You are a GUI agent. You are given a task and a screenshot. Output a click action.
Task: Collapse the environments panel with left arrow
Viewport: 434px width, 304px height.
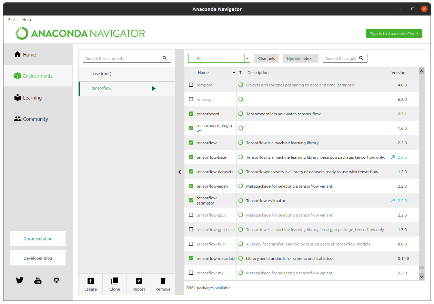pyautogui.click(x=180, y=172)
